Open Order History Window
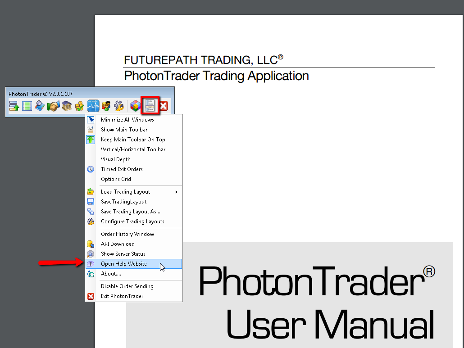 tap(134, 234)
